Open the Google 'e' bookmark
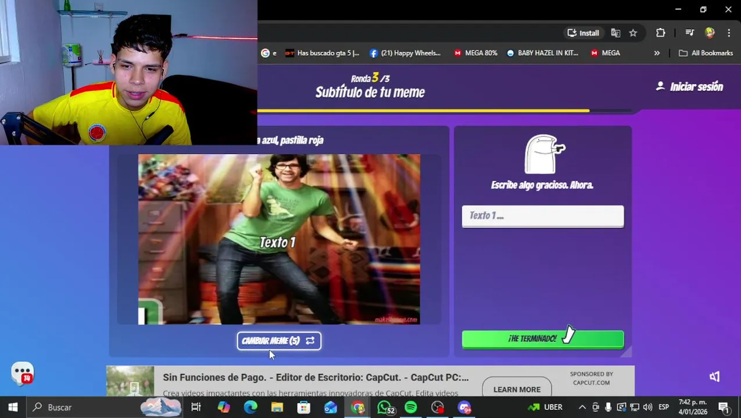The width and height of the screenshot is (741, 418). coord(269,53)
